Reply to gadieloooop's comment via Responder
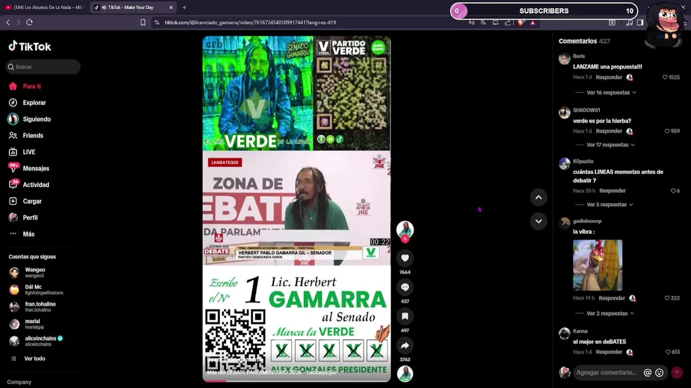 coord(612,299)
